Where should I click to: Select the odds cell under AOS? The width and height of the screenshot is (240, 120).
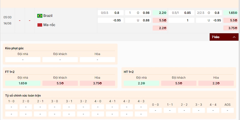pyautogui.click(x=227, y=110)
